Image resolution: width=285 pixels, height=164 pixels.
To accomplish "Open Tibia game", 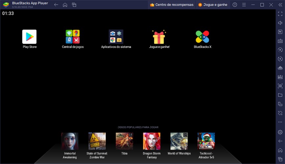I will (124, 141).
